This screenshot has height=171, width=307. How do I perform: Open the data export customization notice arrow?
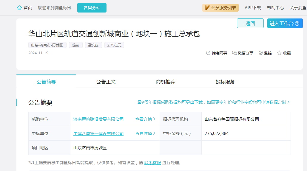click(289, 102)
